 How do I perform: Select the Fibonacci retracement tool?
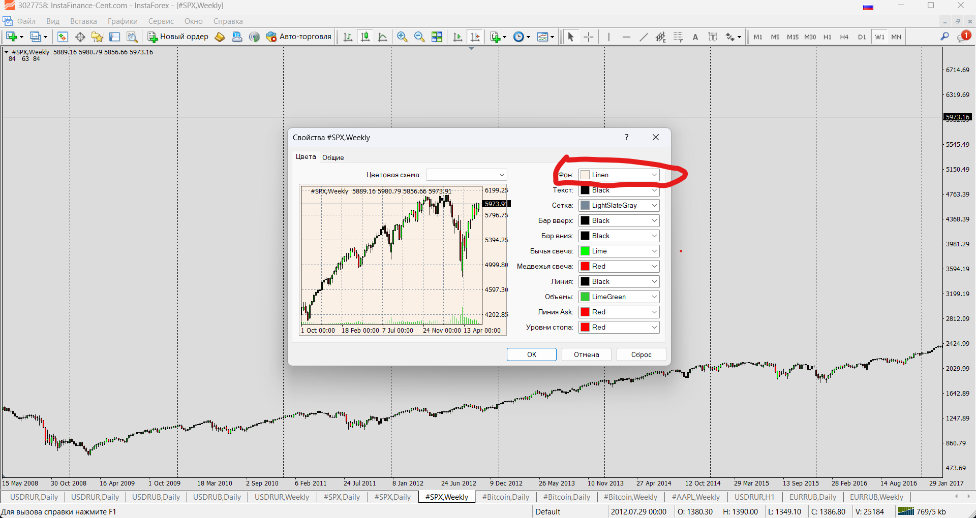pos(678,37)
